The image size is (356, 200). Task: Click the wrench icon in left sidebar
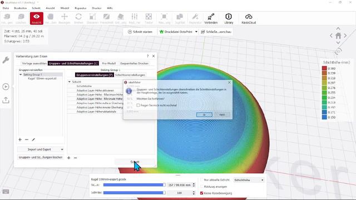(x=6, y=60)
